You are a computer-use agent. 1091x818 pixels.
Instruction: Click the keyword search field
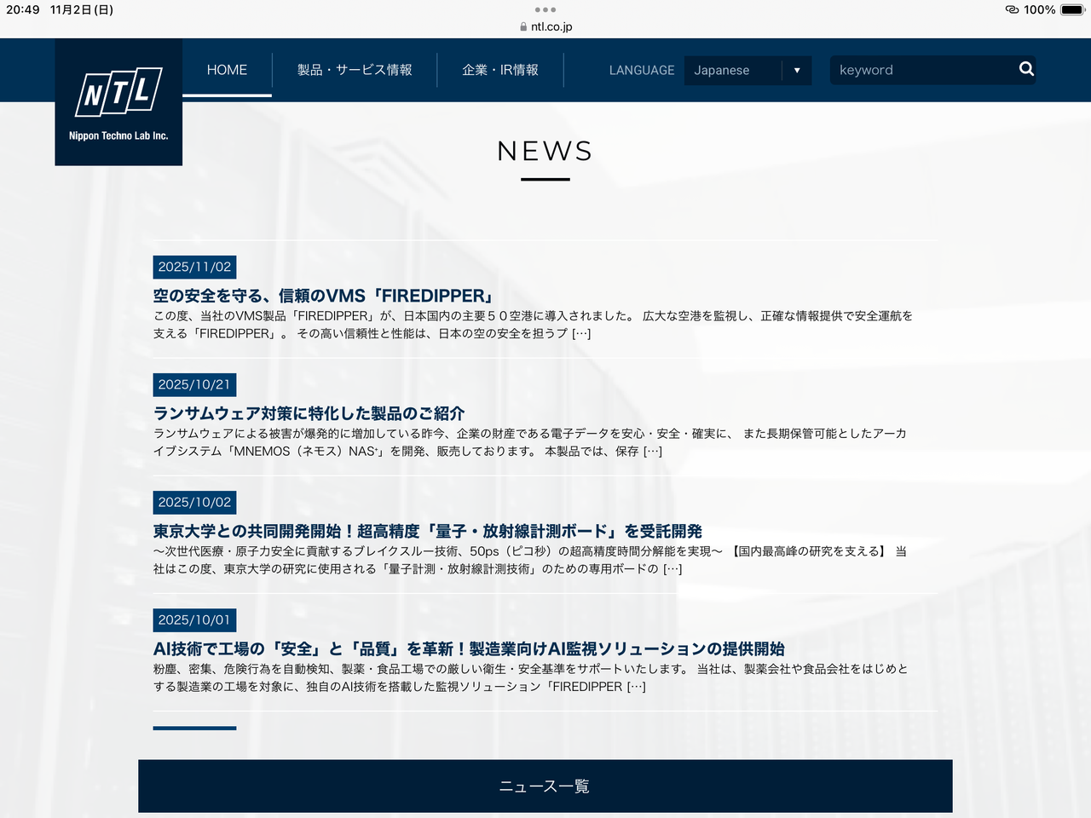pos(921,70)
